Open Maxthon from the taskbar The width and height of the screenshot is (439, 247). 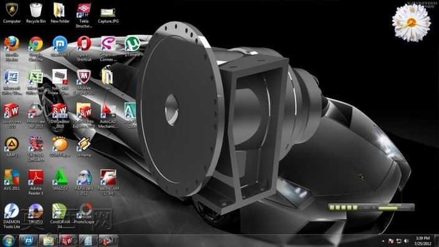click(28, 241)
